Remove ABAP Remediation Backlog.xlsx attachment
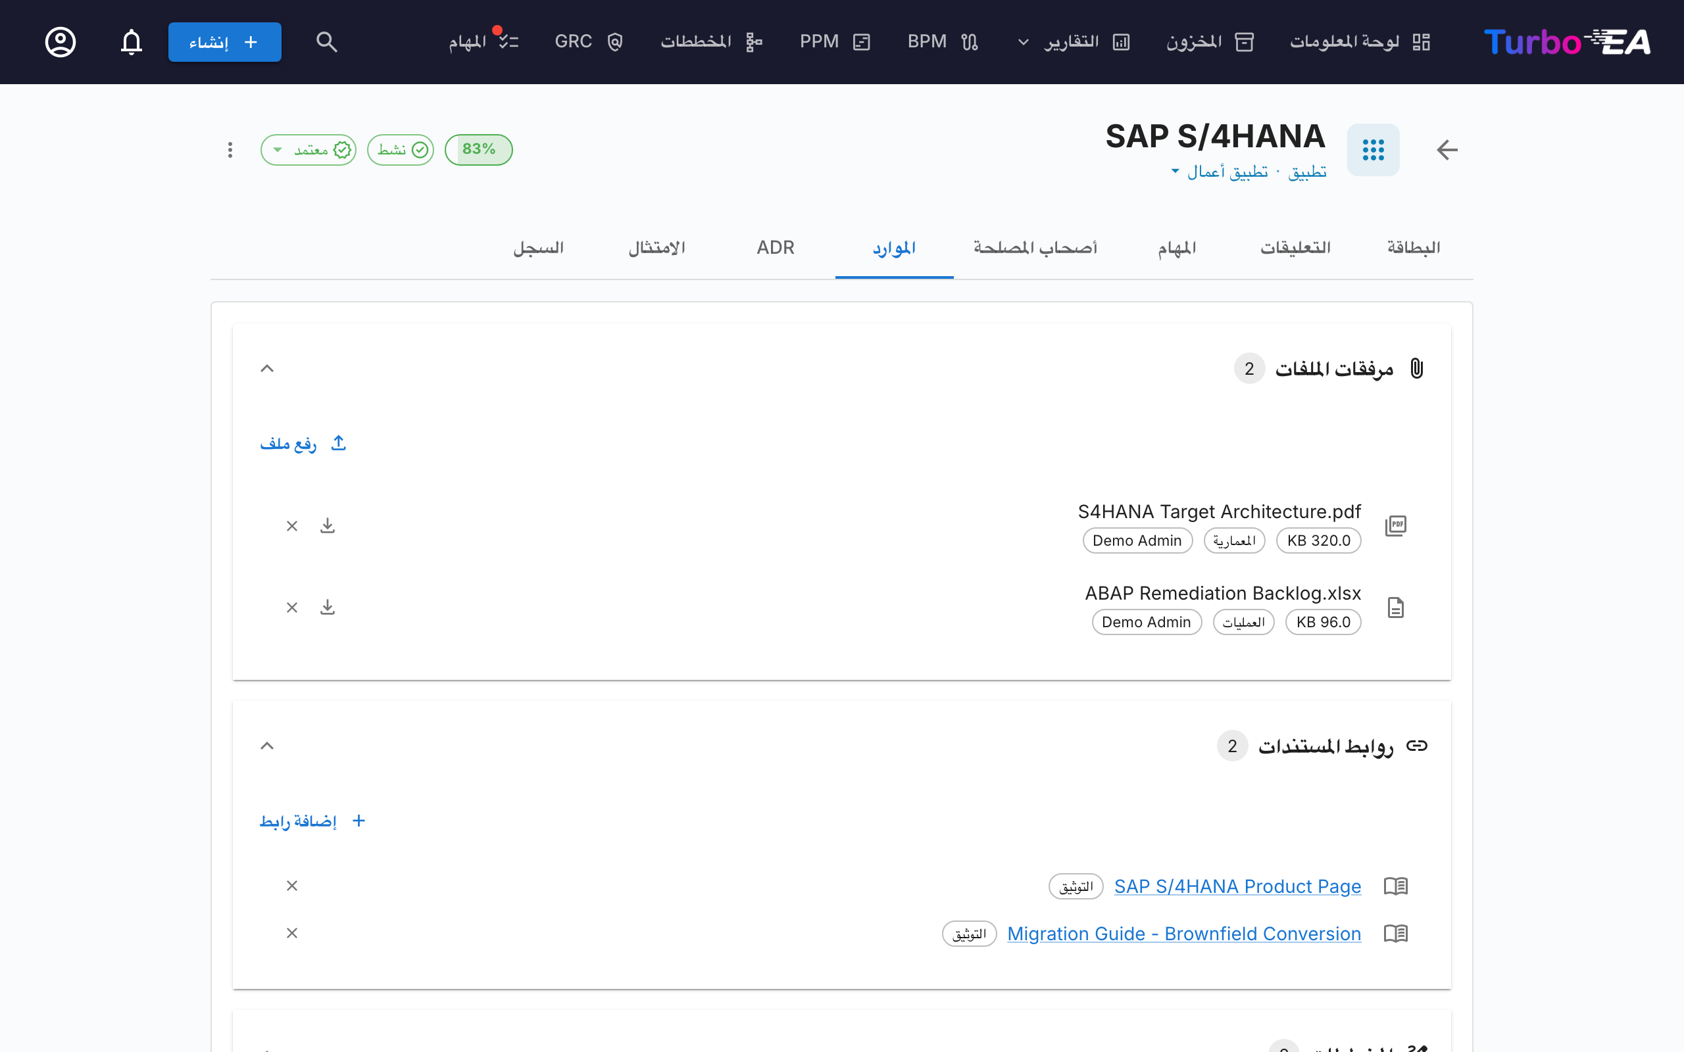Image resolution: width=1684 pixels, height=1052 pixels. [292, 608]
